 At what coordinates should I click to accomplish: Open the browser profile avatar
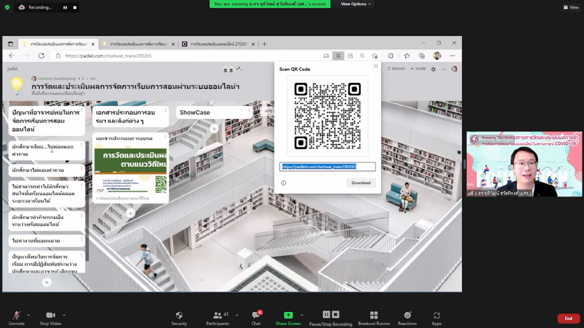coord(437,56)
